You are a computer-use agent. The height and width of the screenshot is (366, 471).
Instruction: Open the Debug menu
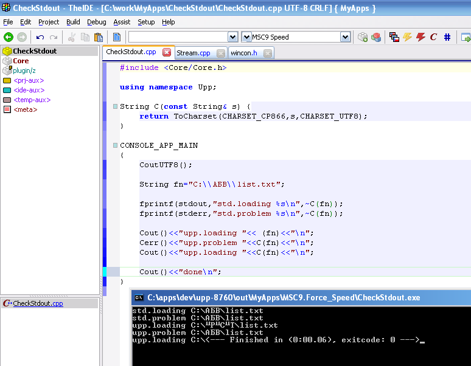pyautogui.click(x=96, y=22)
